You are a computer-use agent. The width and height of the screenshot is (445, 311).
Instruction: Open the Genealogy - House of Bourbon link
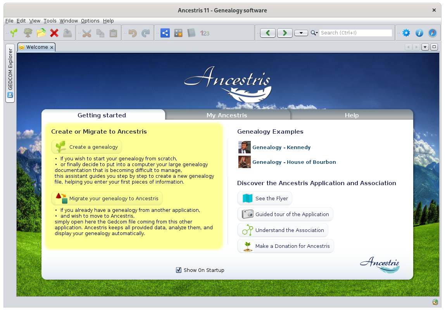point(294,162)
